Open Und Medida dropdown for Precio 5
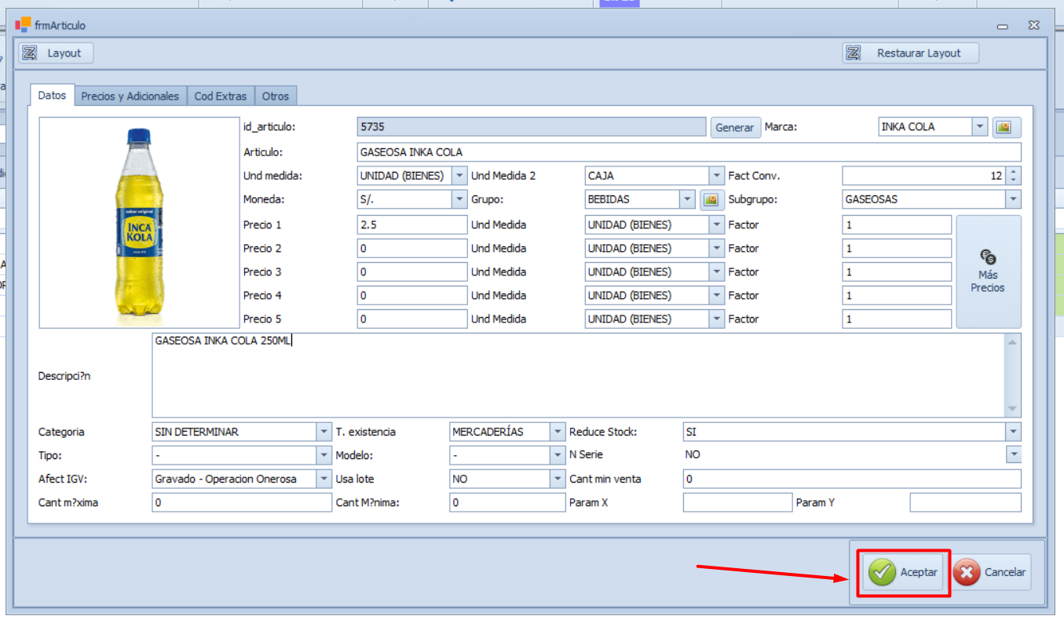Viewport: 1064px width, 627px height. point(716,319)
